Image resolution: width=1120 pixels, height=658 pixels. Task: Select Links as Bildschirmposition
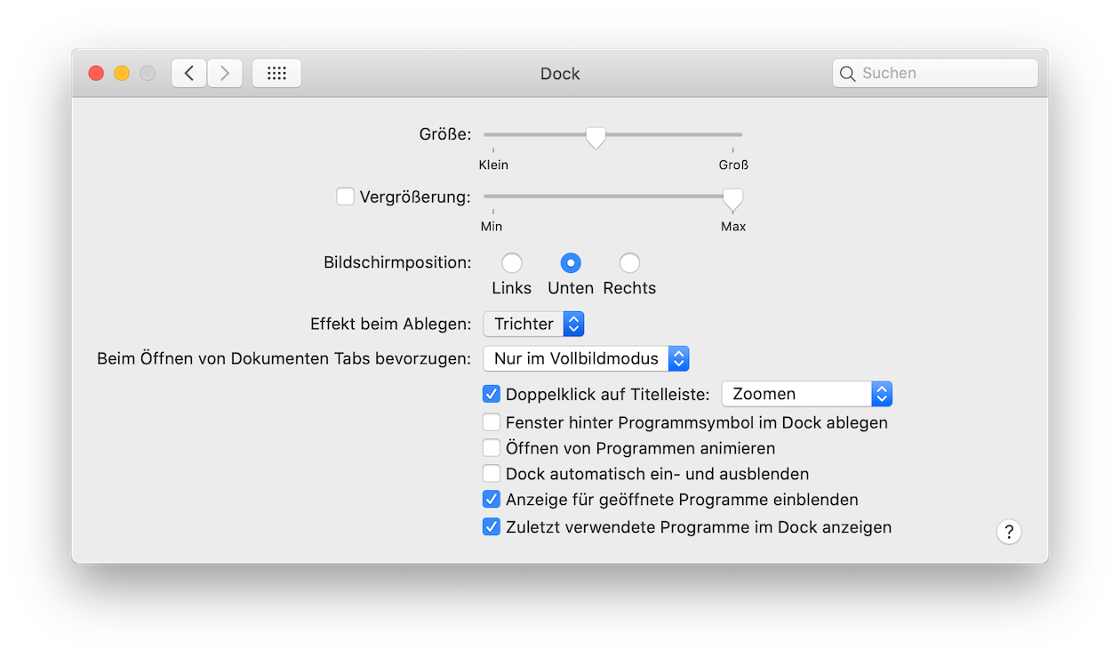coord(511,263)
